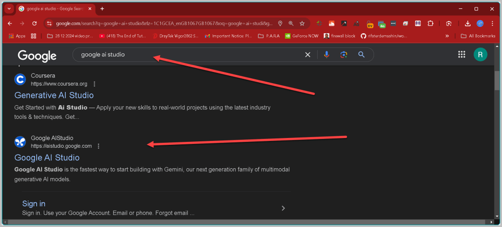The image size is (502, 227).
Task: Click the tab groups grid icon
Action: coord(33,36)
